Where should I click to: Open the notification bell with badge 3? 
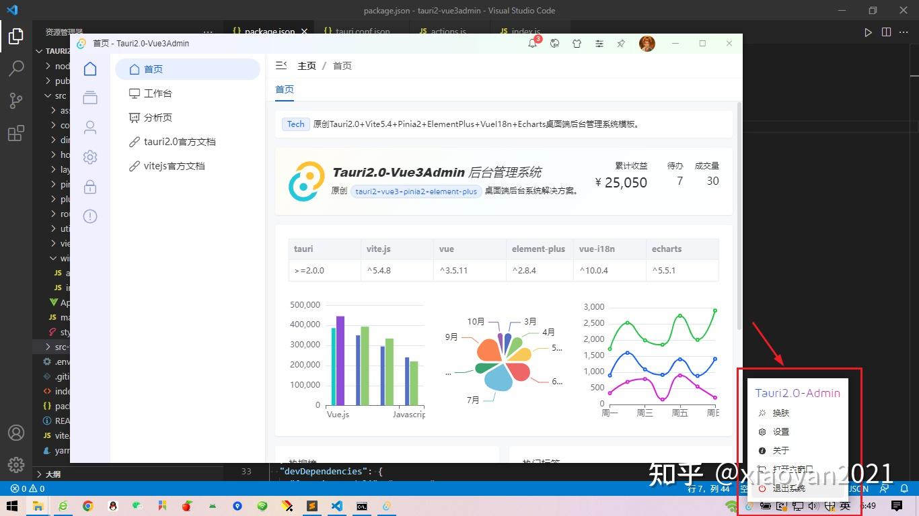coord(532,44)
